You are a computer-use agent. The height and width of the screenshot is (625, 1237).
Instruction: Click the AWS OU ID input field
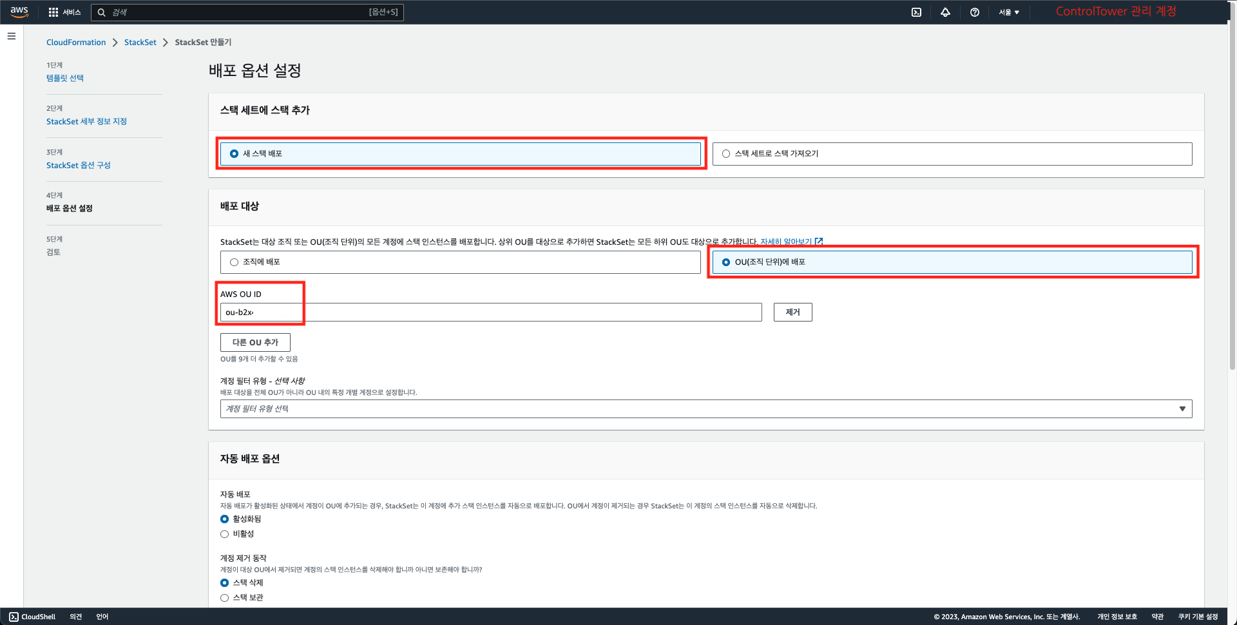point(490,312)
